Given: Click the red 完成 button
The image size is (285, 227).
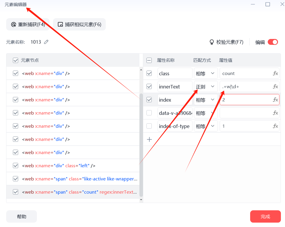Looking at the screenshot, I should click(x=265, y=216).
